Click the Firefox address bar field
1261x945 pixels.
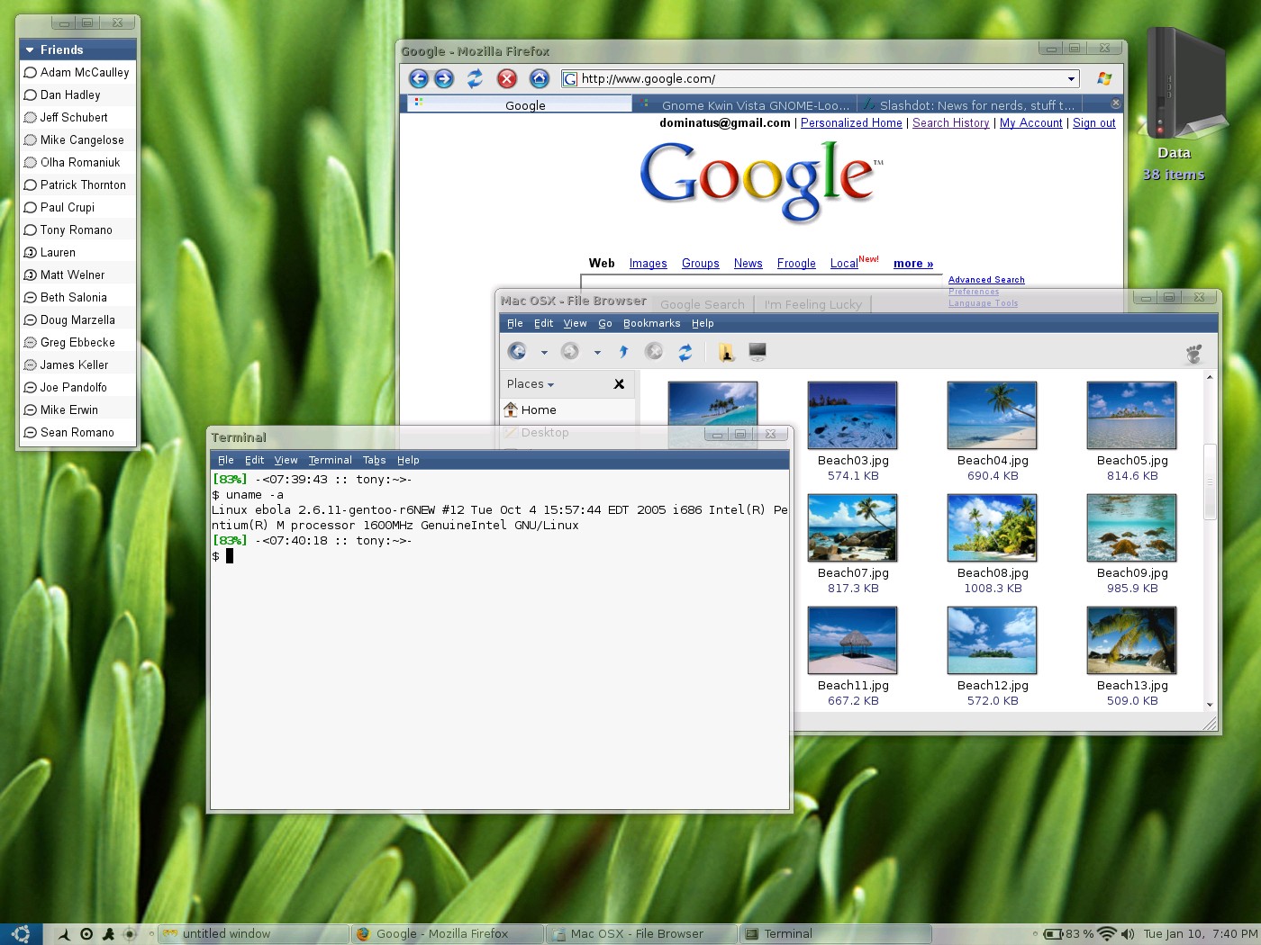point(821,78)
